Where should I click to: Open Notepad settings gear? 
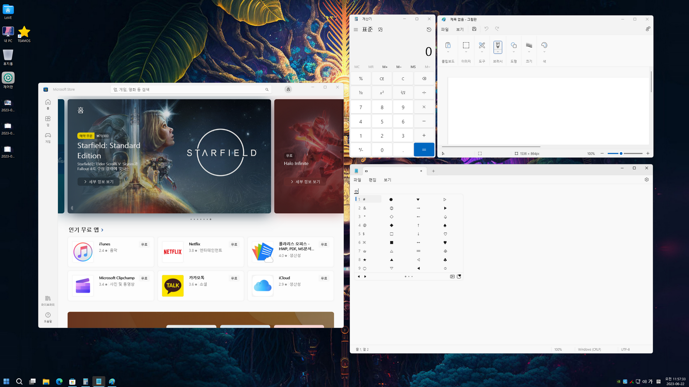(x=646, y=179)
